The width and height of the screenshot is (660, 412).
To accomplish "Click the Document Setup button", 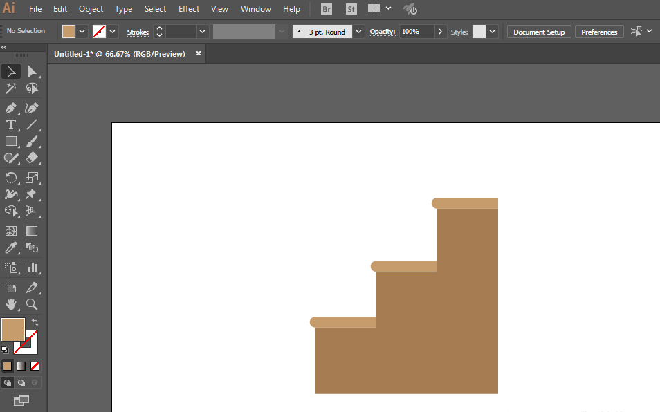I will (x=539, y=32).
